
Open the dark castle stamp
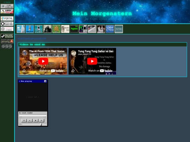click(47, 29)
